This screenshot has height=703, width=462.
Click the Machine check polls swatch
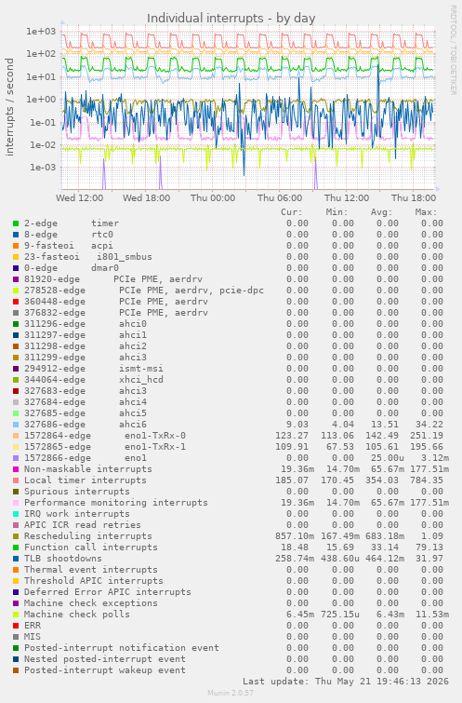click(x=16, y=615)
